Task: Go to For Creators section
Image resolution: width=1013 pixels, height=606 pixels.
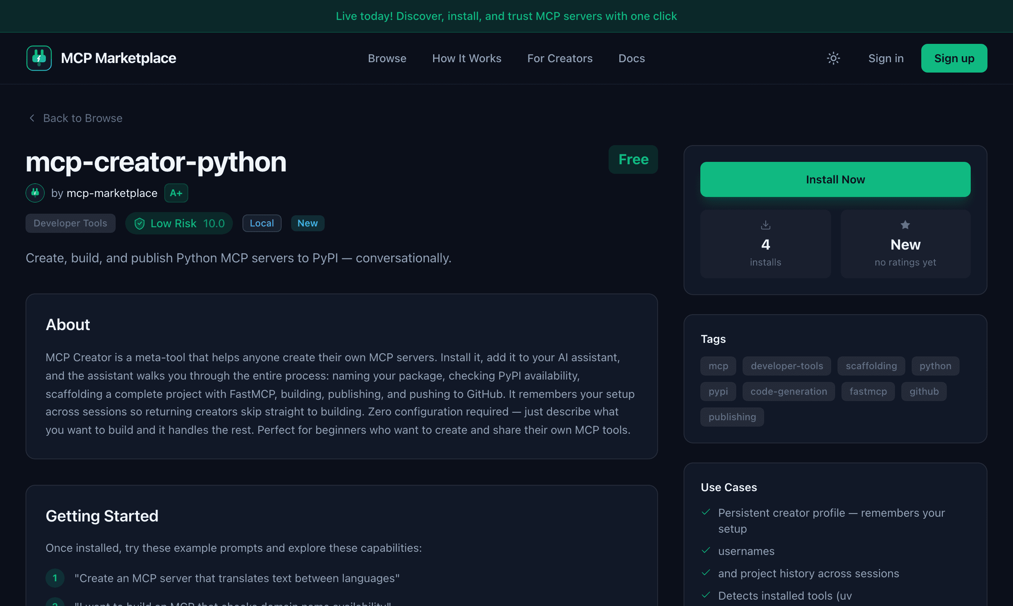Action: (x=560, y=58)
